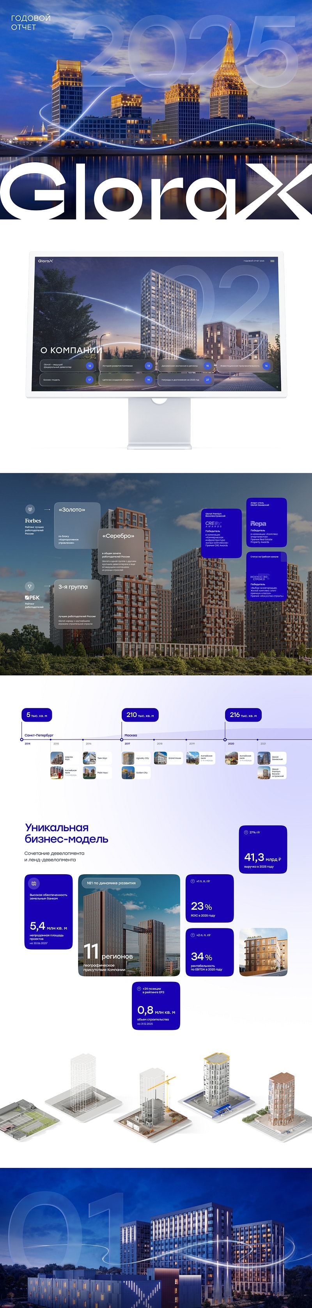312x1308 pixels.
Task: Select the «Серебро» award card
Action: click(x=121, y=552)
